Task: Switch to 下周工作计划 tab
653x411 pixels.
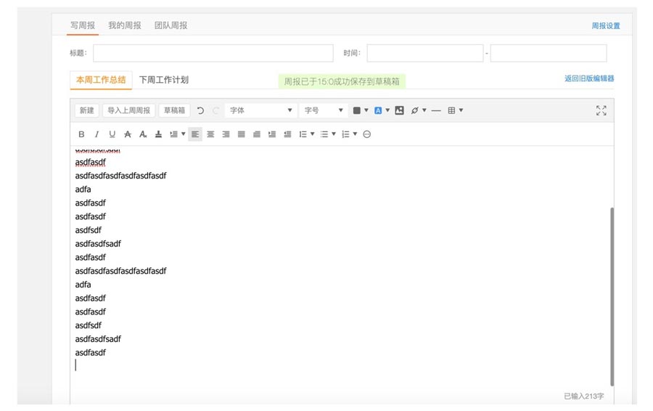Action: (x=163, y=80)
